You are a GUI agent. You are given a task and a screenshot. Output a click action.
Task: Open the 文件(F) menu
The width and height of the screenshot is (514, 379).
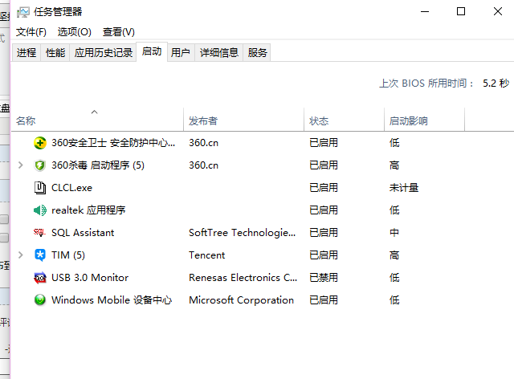click(x=31, y=32)
